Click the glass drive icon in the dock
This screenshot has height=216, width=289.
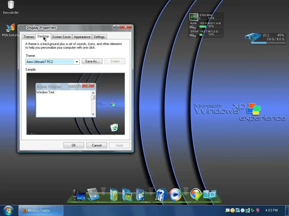coord(93,194)
